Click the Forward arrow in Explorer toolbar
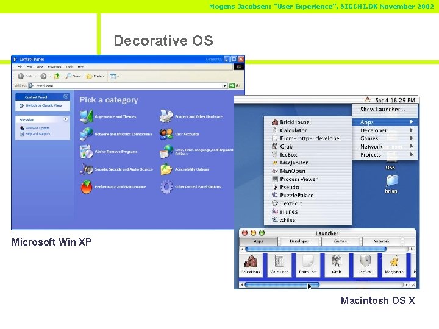Viewport: 439px width, 329px height. [x=43, y=76]
